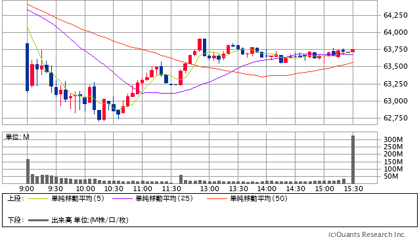
Task: Click the 300M volume axis label
Action: 393,139
